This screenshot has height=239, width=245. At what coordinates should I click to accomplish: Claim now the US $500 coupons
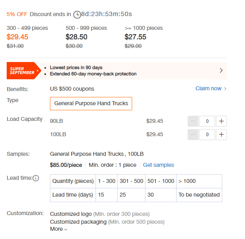(x=208, y=88)
